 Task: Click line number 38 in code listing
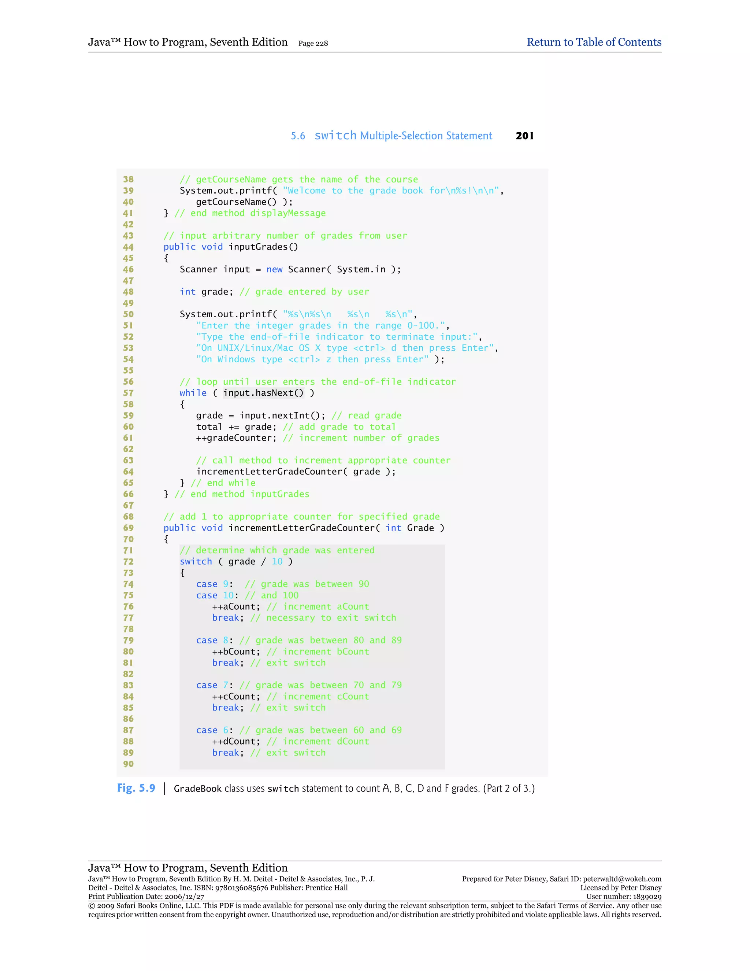pos(129,179)
